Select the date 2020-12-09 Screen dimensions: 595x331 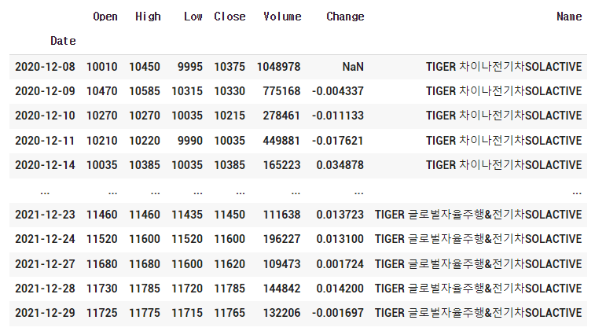tap(45, 91)
